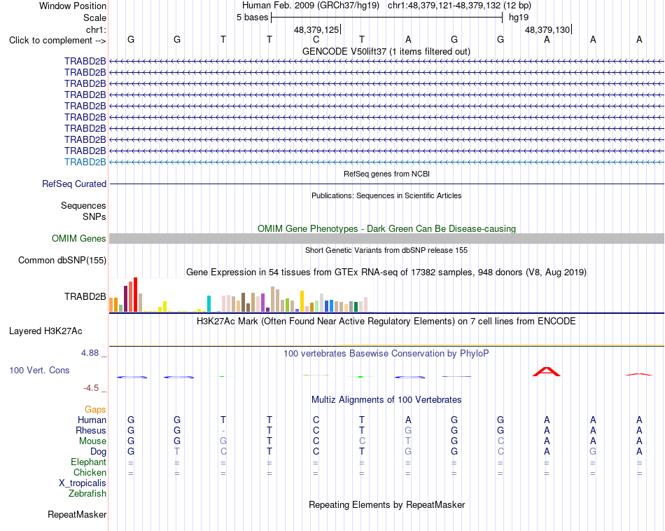Viewport: 665px width, 531px height.
Task: Click the Window Position label
Action: tap(73, 6)
